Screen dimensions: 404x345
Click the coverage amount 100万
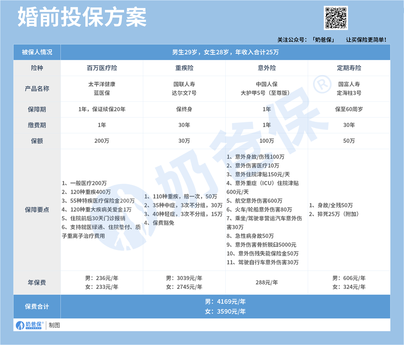click(267, 141)
